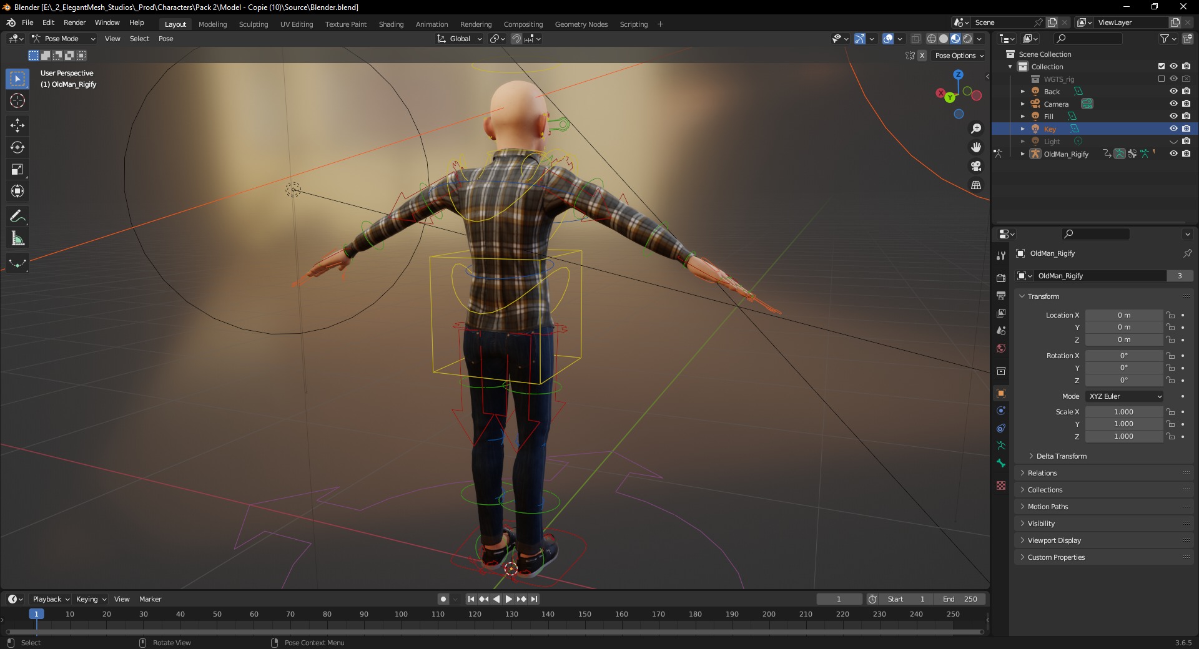1199x649 pixels.
Task: Expand the Back light tree item
Action: [x=1023, y=91]
